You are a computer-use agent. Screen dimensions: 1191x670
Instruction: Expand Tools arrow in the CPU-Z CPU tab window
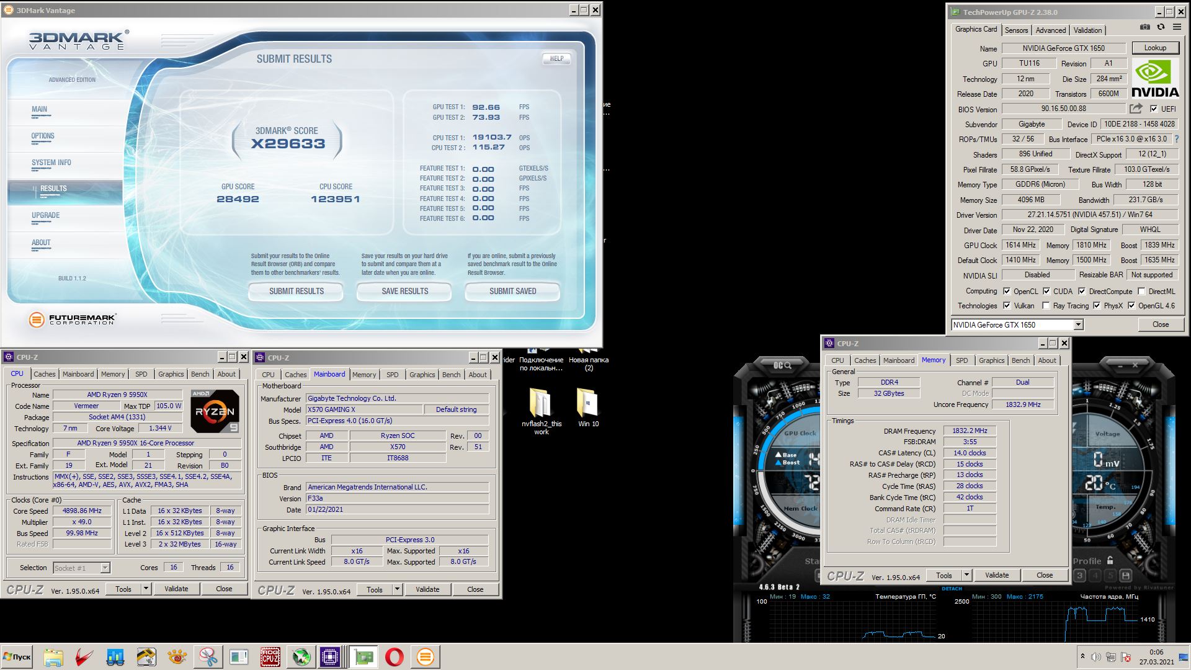pos(146,589)
